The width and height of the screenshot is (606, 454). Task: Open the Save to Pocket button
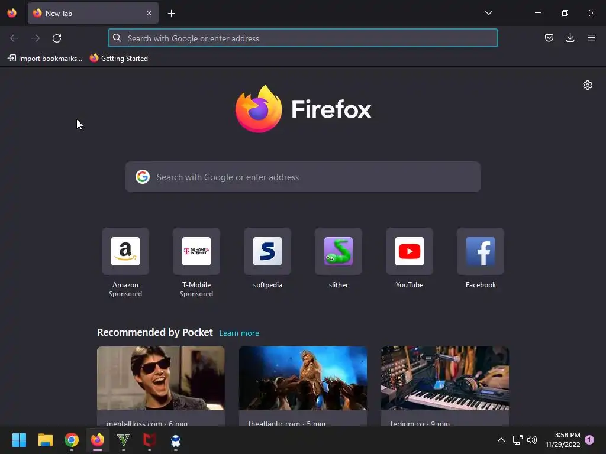pos(549,38)
